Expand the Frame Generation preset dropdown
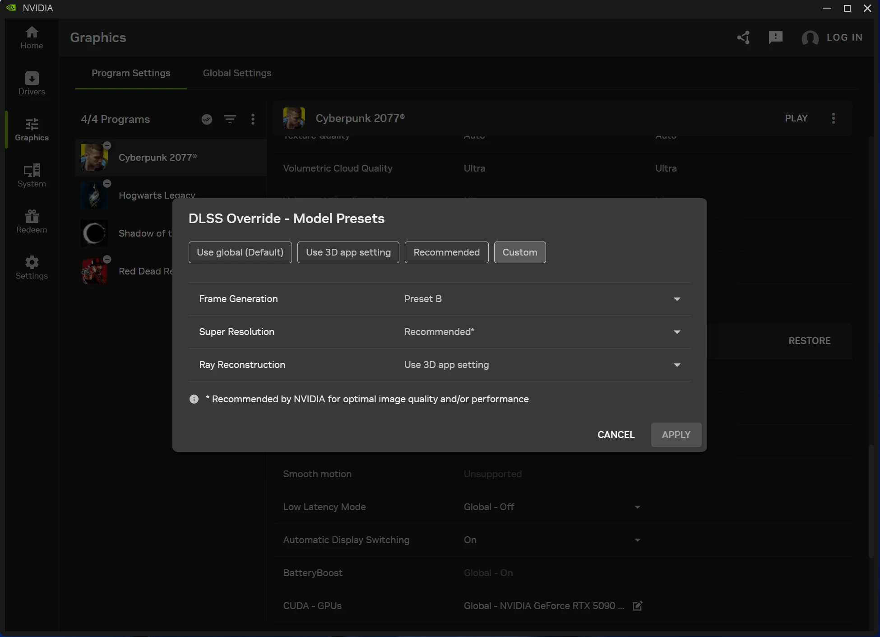 tap(676, 299)
